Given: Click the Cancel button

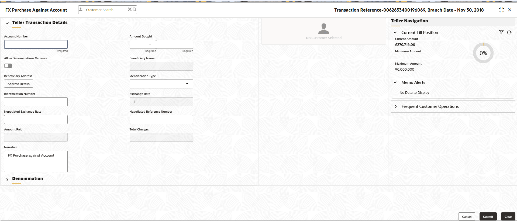Looking at the screenshot, I should click(x=467, y=216).
